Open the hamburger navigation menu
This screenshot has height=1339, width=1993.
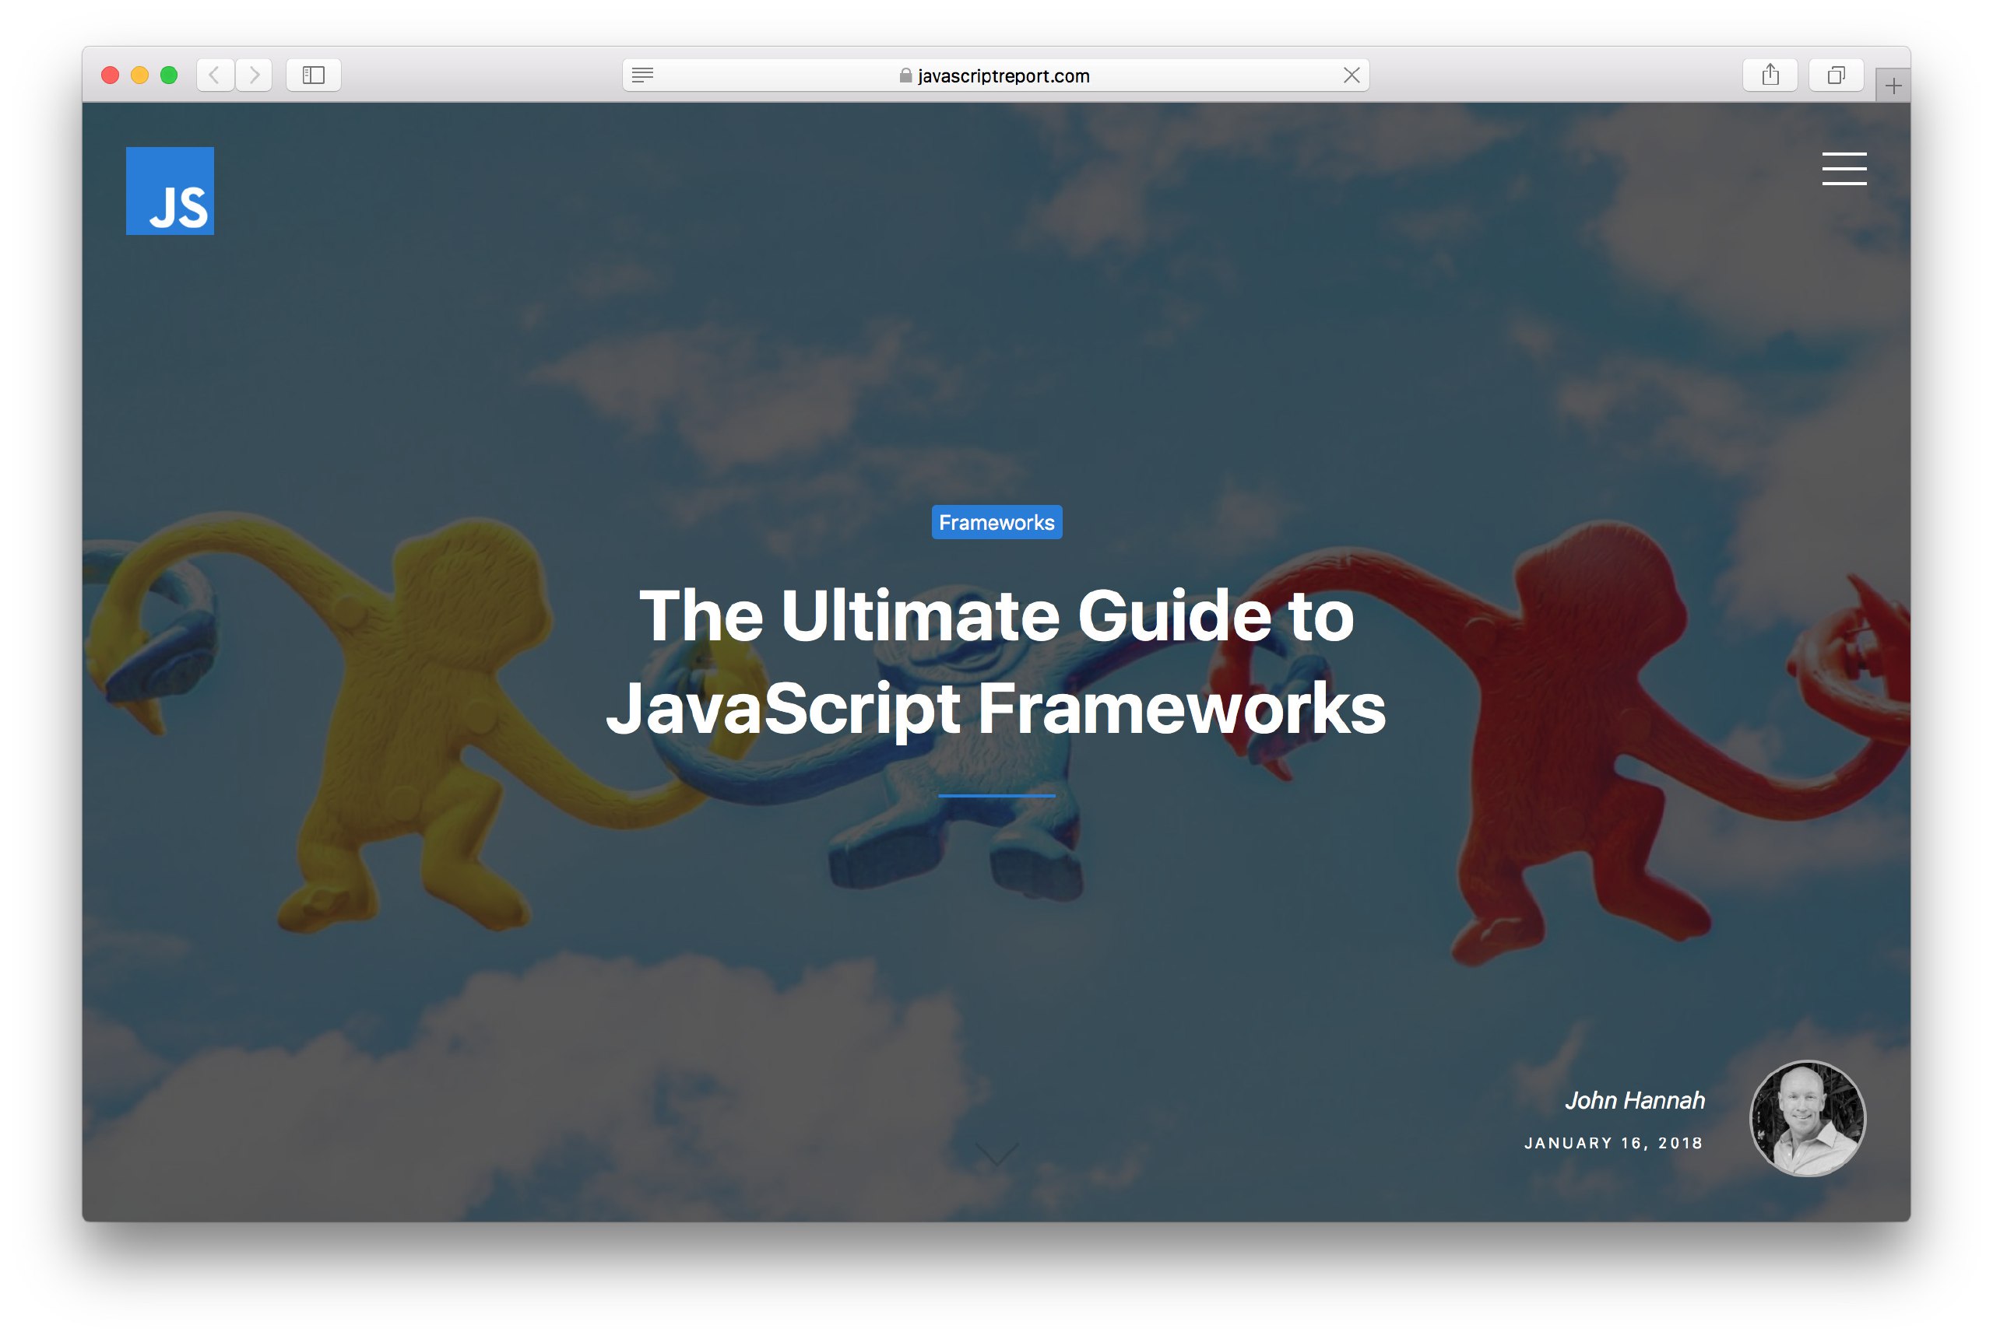tap(1844, 168)
